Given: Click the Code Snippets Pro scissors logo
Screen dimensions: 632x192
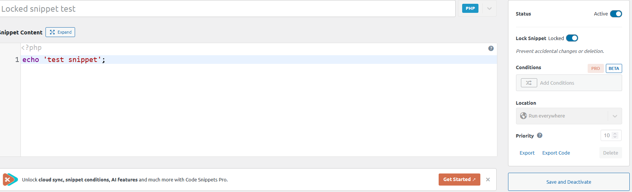Looking at the screenshot, I should click(x=10, y=180).
